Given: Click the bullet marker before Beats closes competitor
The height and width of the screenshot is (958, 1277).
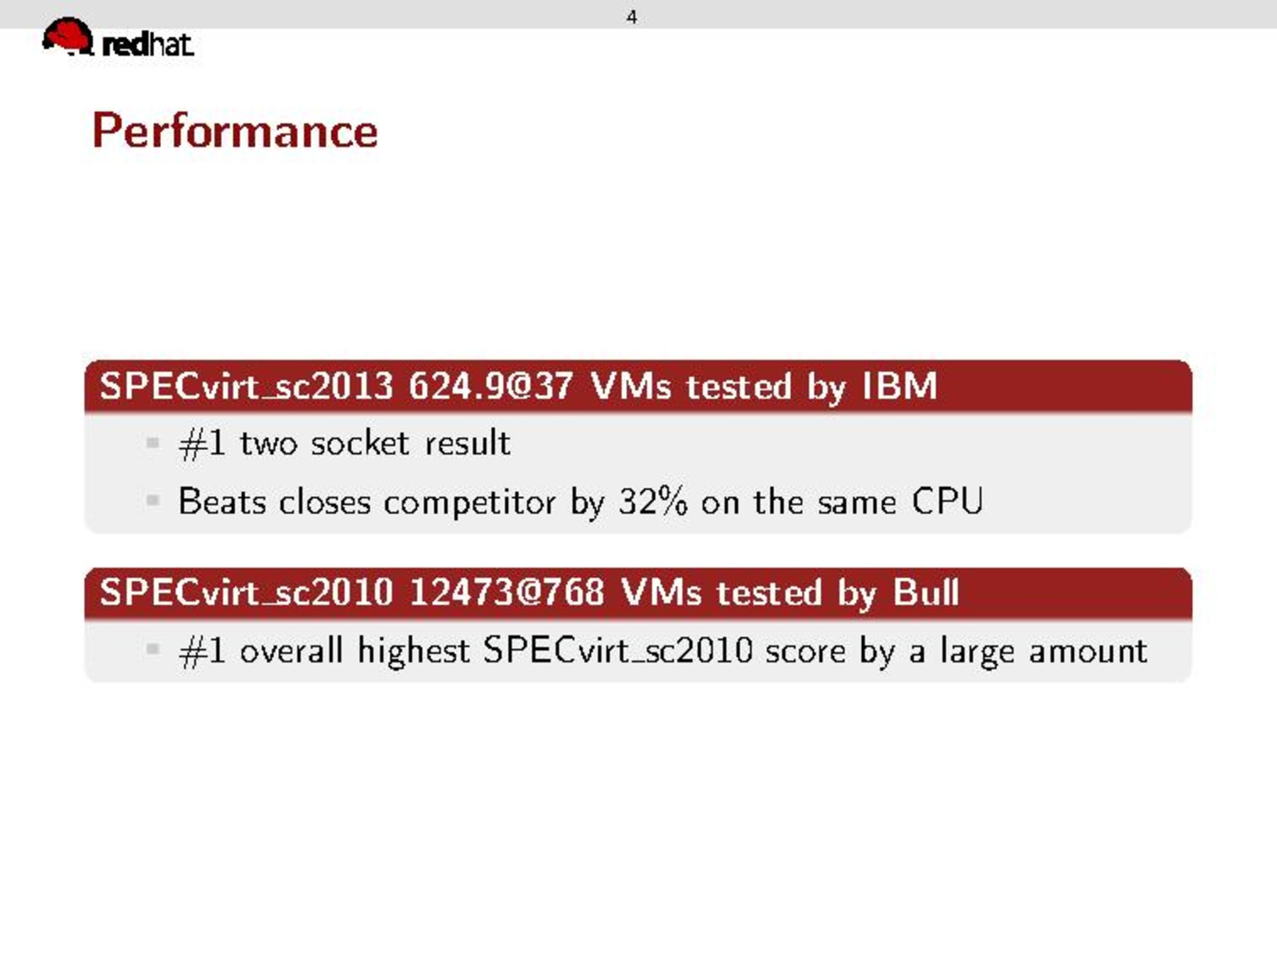Looking at the screenshot, I should 152,501.
